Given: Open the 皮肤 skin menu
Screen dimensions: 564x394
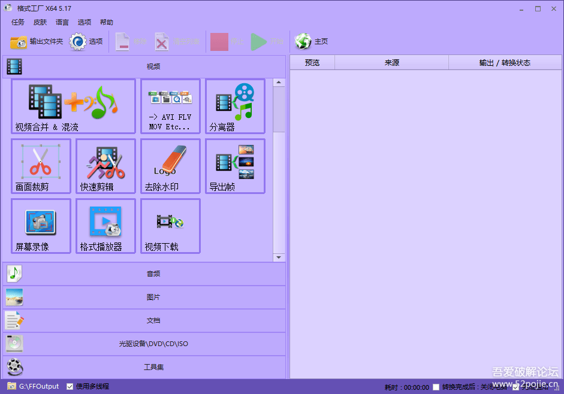Looking at the screenshot, I should pyautogui.click(x=40, y=22).
